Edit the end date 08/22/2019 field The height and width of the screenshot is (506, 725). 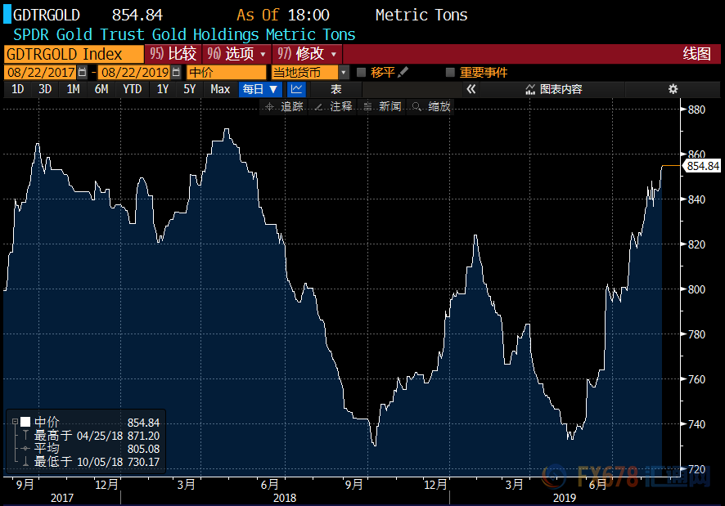coord(135,72)
